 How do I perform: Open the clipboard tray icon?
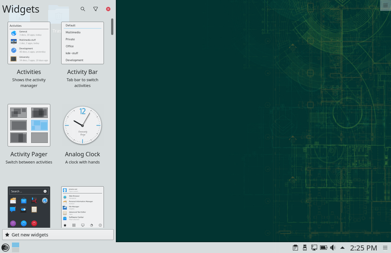(295, 248)
